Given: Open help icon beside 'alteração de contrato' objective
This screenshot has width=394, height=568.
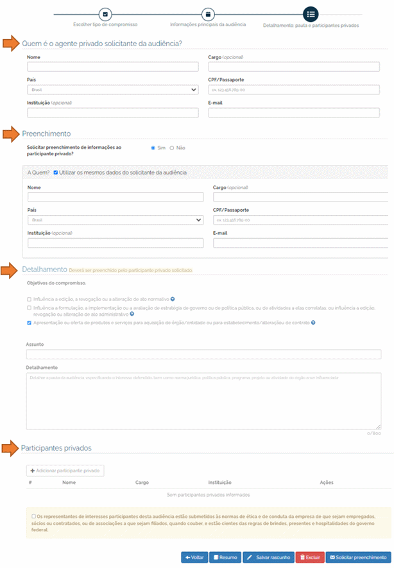Looking at the screenshot, I should tap(313, 322).
